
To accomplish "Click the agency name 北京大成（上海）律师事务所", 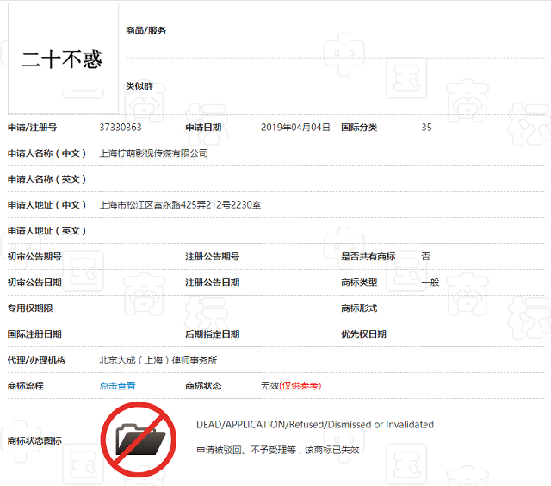I will pyautogui.click(x=158, y=360).
